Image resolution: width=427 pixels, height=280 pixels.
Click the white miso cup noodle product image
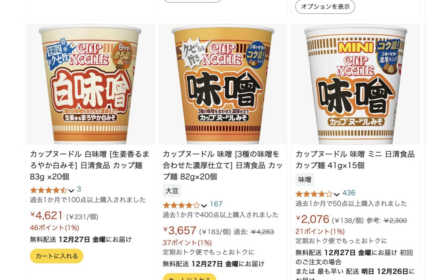pyautogui.click(x=90, y=84)
